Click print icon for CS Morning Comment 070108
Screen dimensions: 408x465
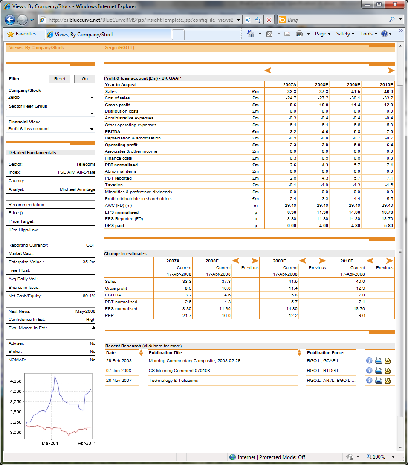point(379,370)
